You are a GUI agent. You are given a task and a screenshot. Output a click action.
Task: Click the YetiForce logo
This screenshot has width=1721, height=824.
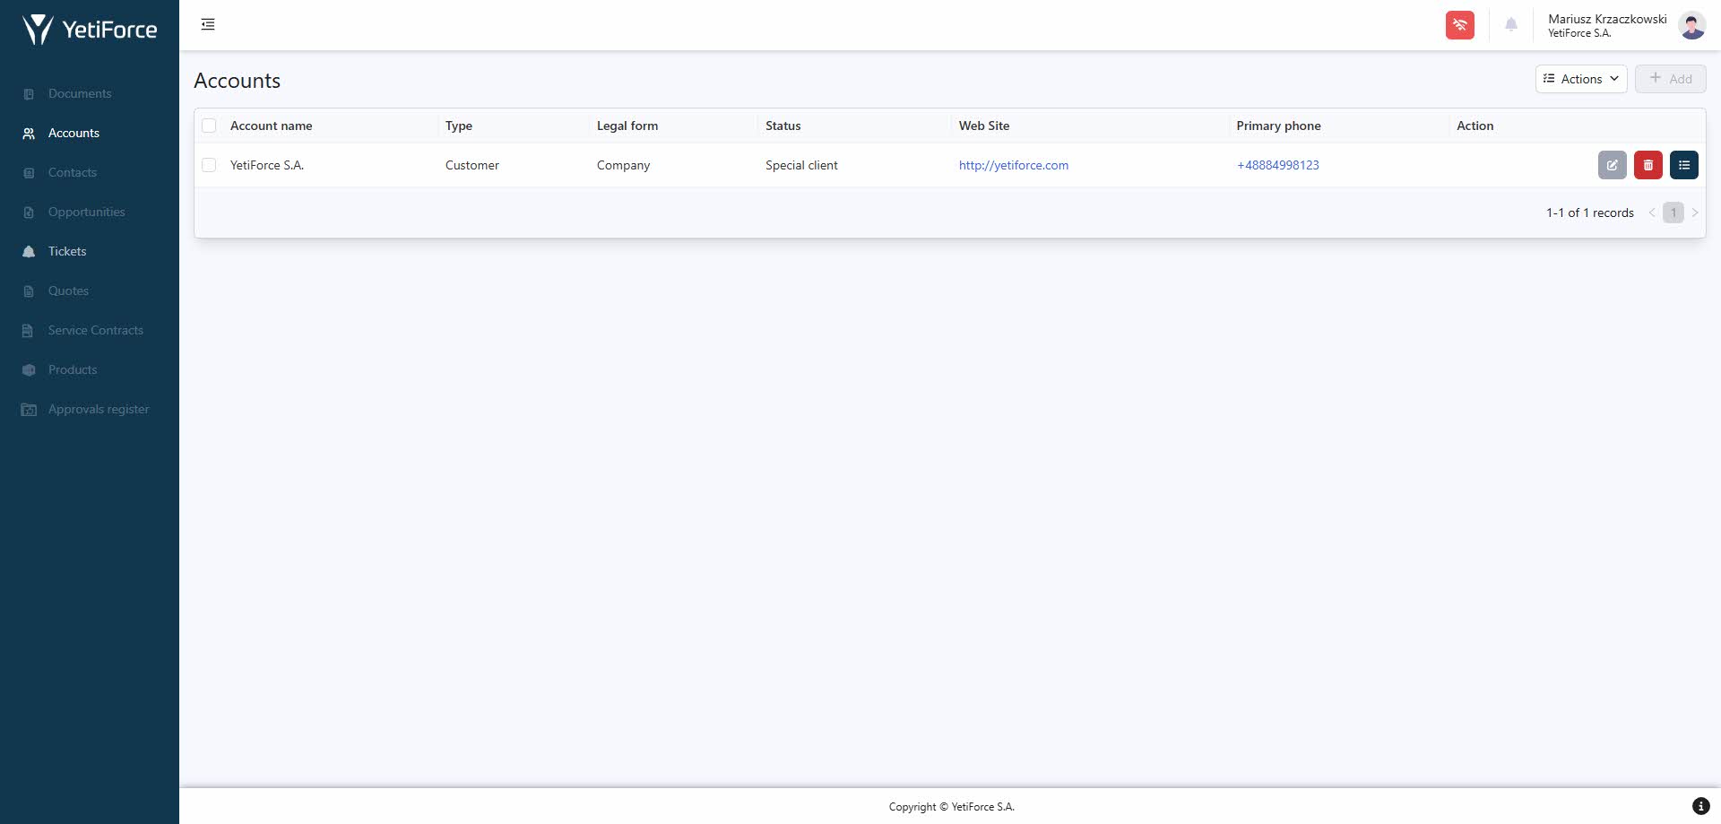click(x=90, y=30)
